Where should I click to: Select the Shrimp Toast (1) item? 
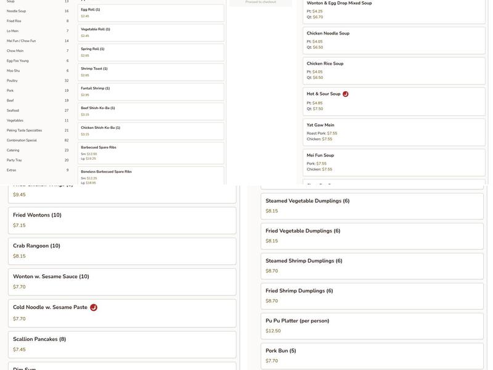(150, 72)
